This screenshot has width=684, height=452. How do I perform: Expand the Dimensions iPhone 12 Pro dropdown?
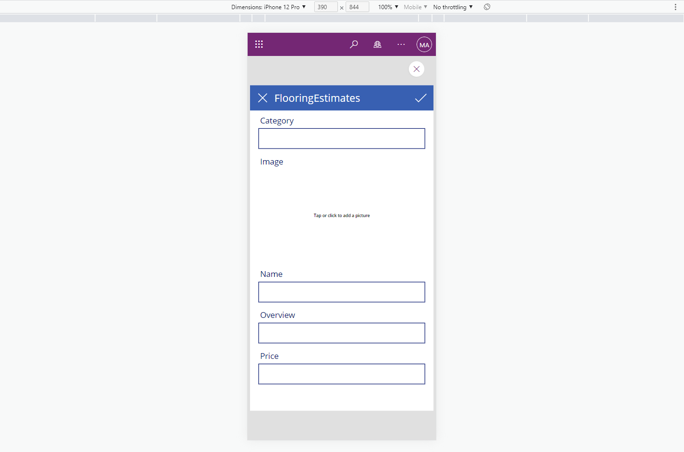[268, 7]
